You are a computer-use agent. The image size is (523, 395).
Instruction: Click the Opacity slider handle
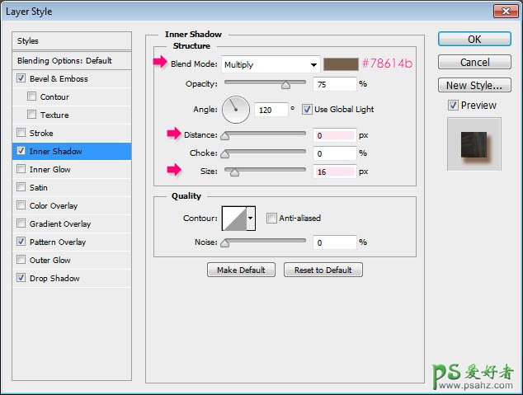click(x=285, y=84)
